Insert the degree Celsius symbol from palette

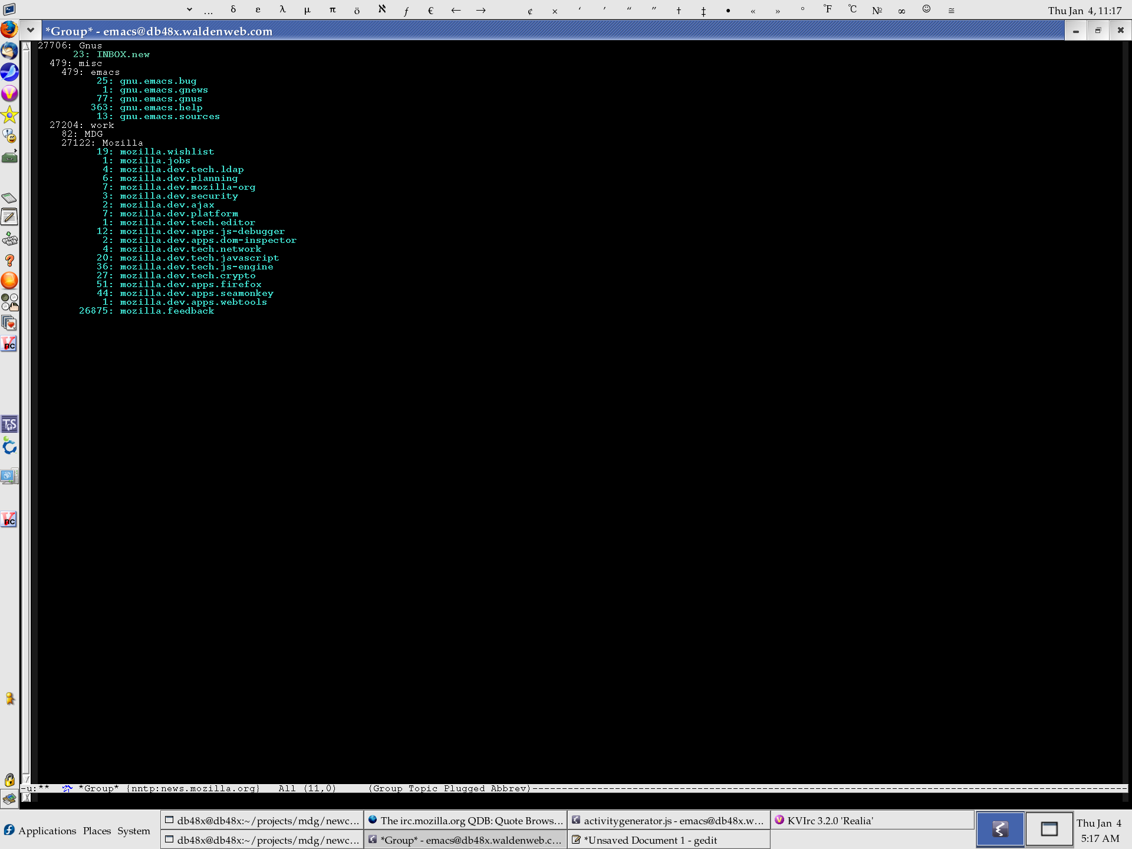[x=852, y=9]
